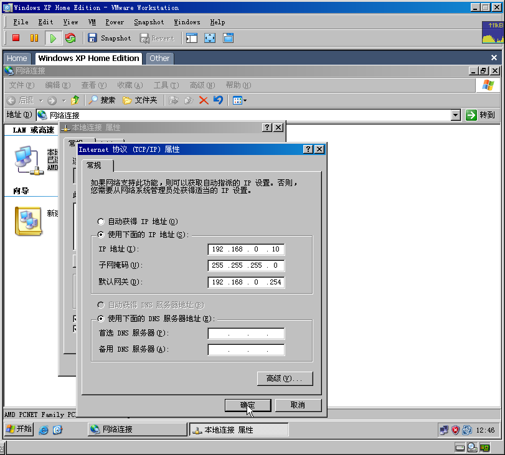505x455 pixels.
Task: Click the 本地连接 属性 taskbar button
Action: 238,429
